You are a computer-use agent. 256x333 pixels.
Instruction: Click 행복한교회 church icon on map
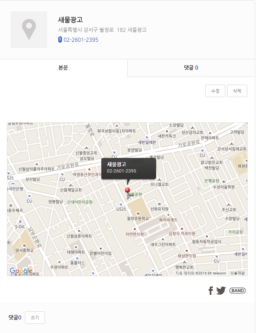pos(185,262)
